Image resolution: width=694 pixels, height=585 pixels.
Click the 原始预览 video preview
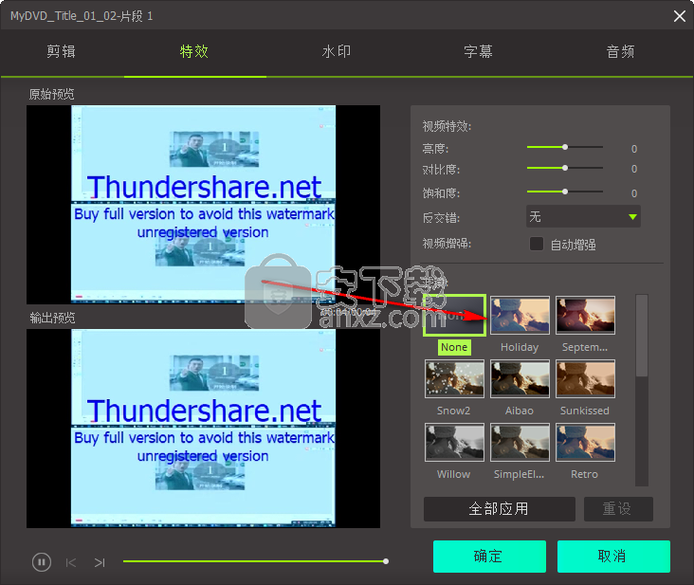coord(203,205)
